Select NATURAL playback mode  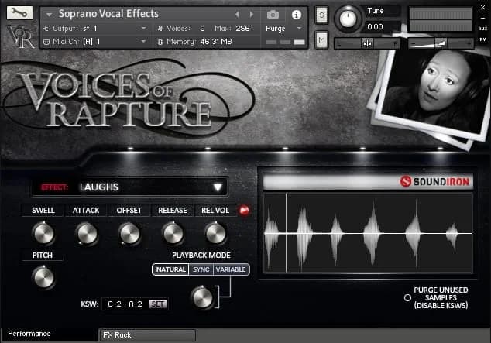click(x=170, y=269)
